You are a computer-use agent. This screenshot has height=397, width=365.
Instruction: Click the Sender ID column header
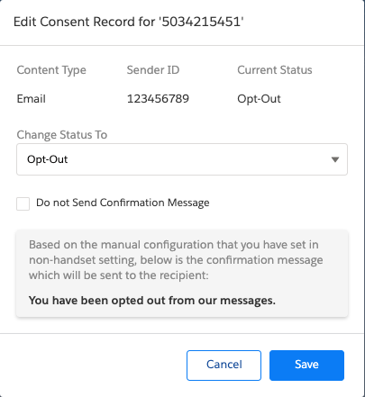coord(153,70)
